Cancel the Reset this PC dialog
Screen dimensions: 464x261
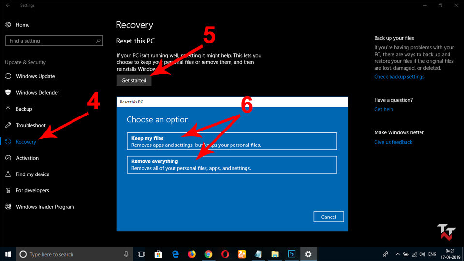[x=329, y=217]
